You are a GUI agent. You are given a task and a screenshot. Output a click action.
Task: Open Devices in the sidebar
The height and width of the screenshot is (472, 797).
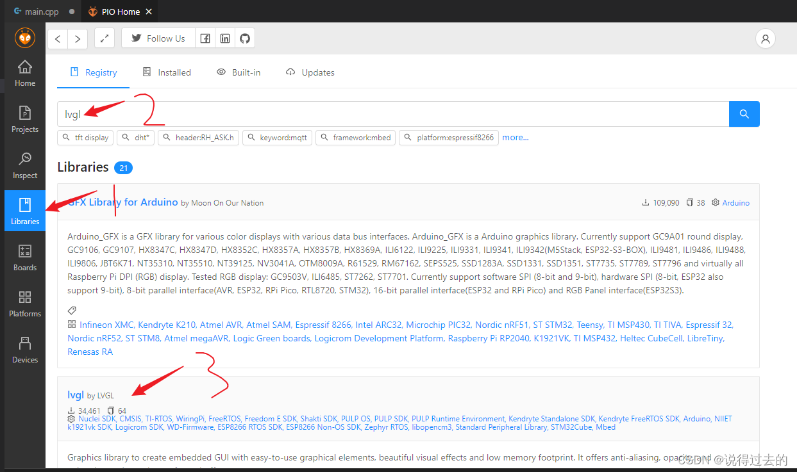[x=25, y=350]
